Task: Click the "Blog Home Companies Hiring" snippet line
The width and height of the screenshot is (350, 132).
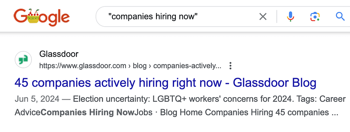Action: point(217,113)
